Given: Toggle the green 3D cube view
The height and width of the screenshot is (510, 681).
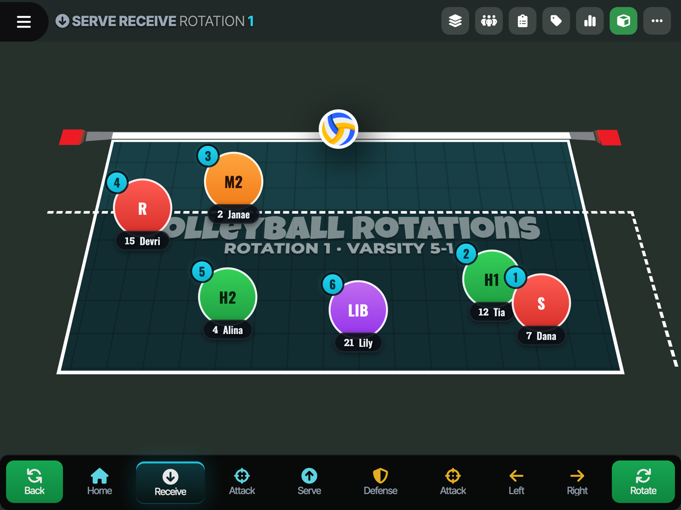Looking at the screenshot, I should pos(623,21).
